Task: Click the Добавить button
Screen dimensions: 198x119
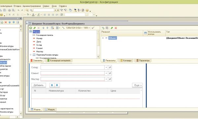Action: (x=39, y=85)
